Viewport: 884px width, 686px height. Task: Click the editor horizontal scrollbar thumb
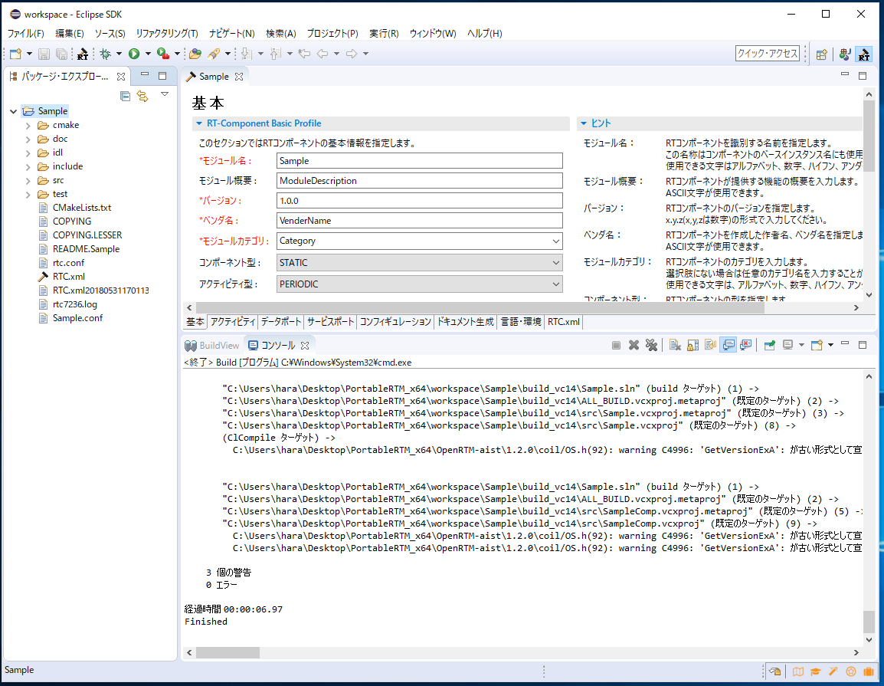coord(480,307)
